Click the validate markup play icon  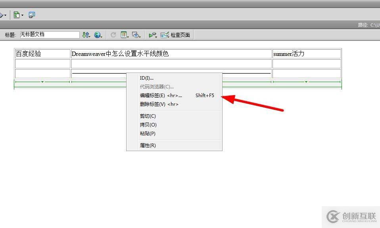(x=153, y=35)
